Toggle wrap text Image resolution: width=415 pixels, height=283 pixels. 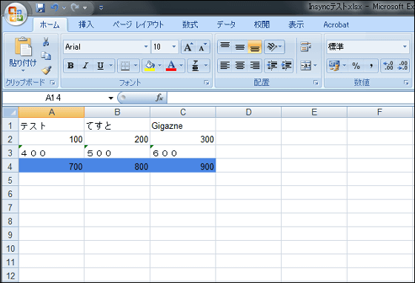[x=305, y=47]
